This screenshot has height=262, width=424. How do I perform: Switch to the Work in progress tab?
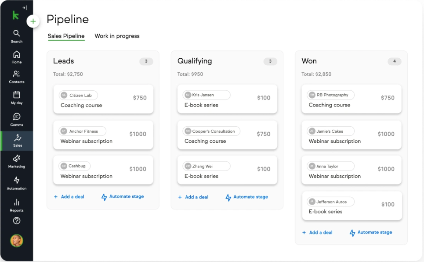coord(117,36)
